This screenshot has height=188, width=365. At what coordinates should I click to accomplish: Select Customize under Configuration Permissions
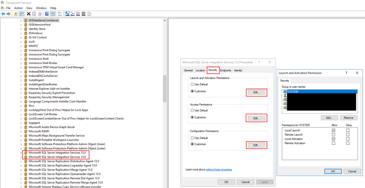[192, 144]
